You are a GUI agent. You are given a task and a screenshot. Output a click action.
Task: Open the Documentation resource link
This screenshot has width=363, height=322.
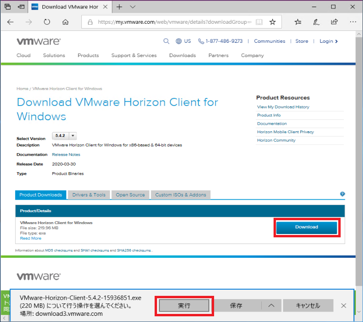tap(272, 124)
